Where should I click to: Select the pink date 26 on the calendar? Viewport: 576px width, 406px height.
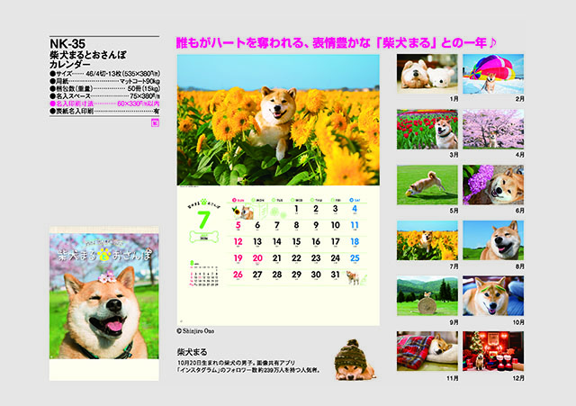point(238,275)
